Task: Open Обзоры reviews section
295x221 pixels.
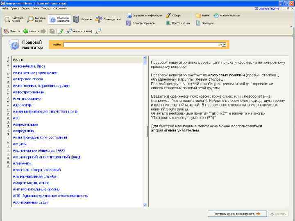Action: [x=174, y=16]
